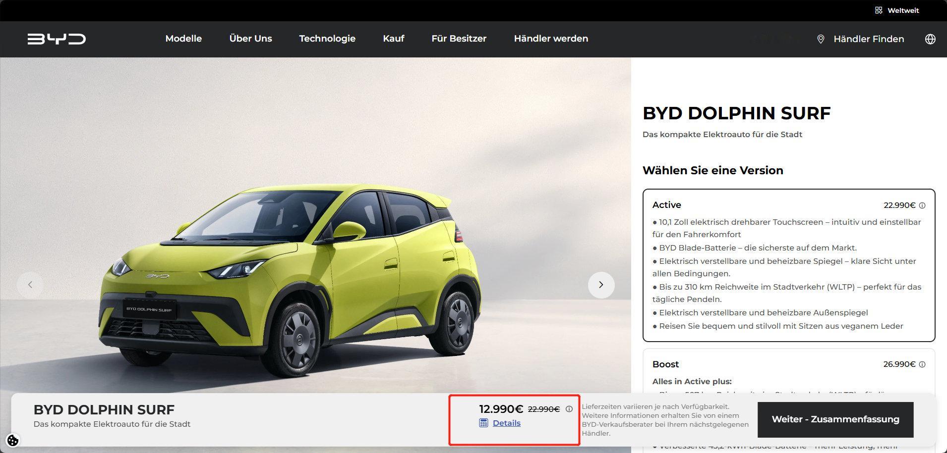Viewport: 947px width, 453px height.
Task: Open the Über Uns menu
Action: point(250,39)
